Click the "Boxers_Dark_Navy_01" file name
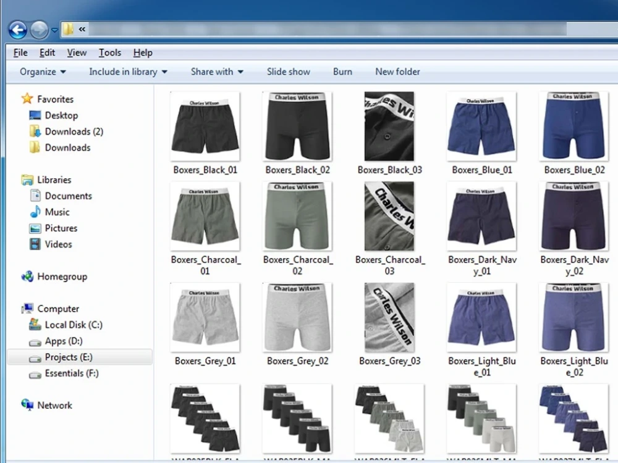This screenshot has width=618, height=463. (x=482, y=265)
